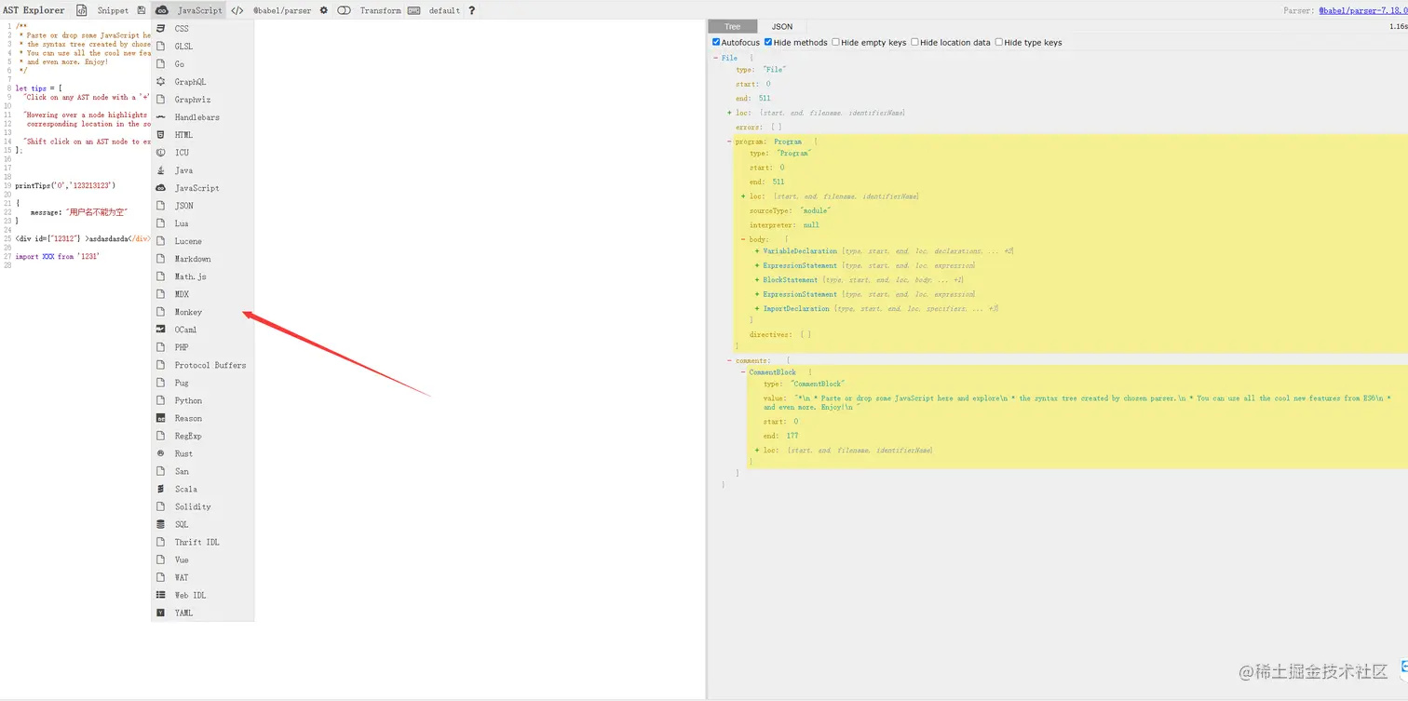Image resolution: width=1408 pixels, height=701 pixels.
Task: Open parser settings gear icon
Action: tap(324, 10)
